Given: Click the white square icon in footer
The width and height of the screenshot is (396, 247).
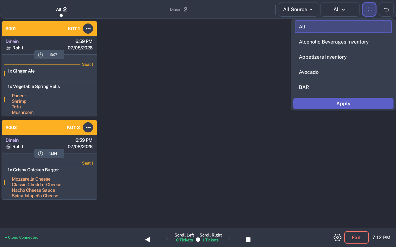Looking at the screenshot, I should click(248, 240).
